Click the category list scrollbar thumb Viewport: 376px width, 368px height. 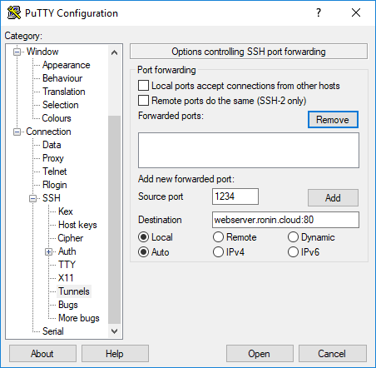click(114, 220)
